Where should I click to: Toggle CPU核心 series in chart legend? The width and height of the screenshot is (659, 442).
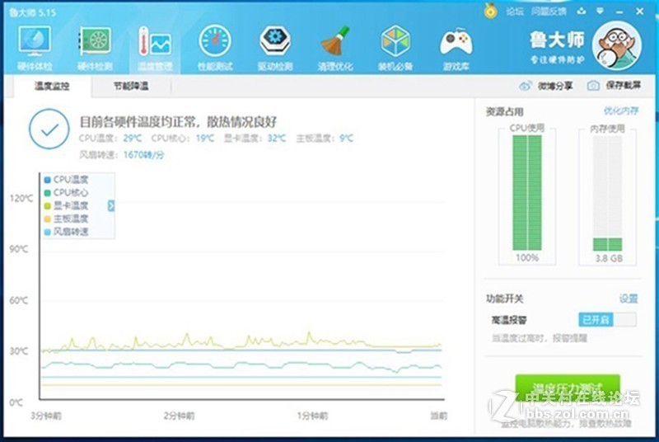[x=67, y=193]
